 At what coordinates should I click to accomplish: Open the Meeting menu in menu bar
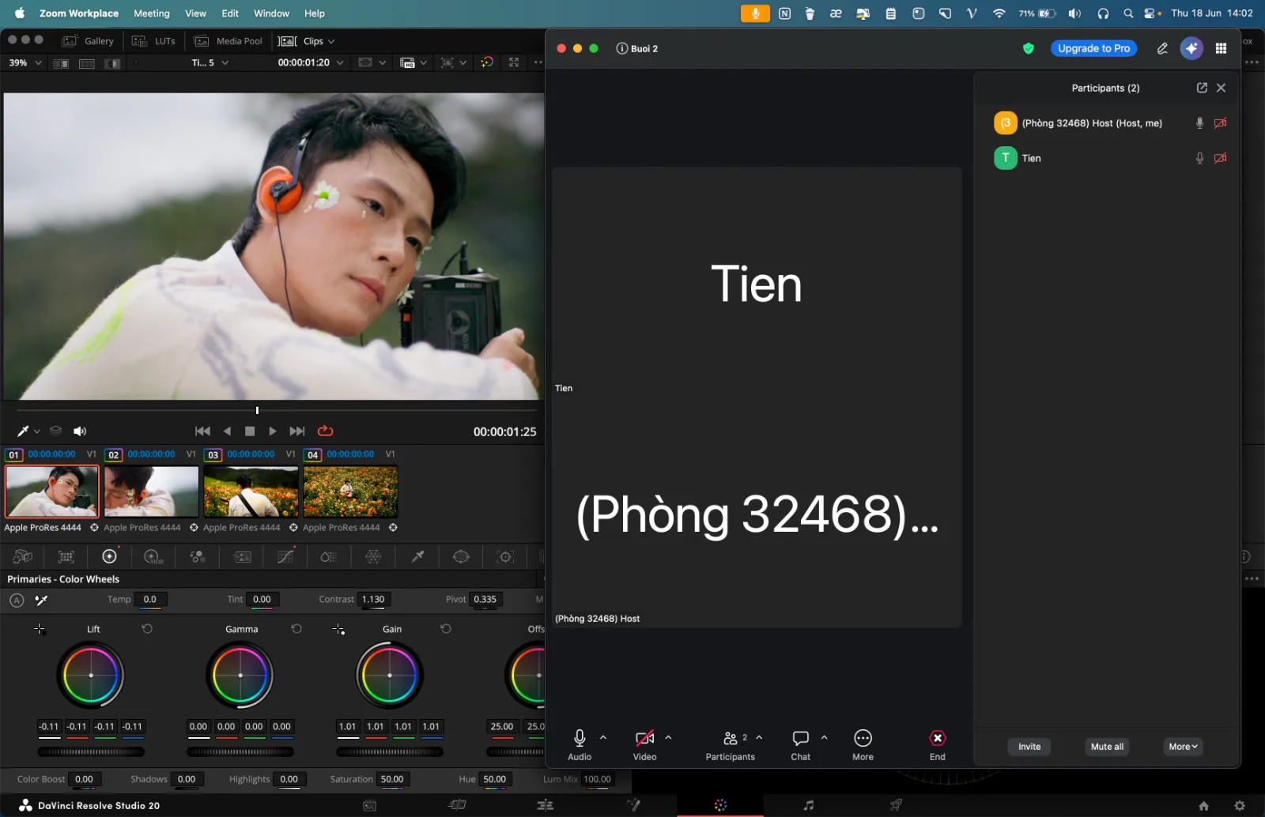[152, 13]
